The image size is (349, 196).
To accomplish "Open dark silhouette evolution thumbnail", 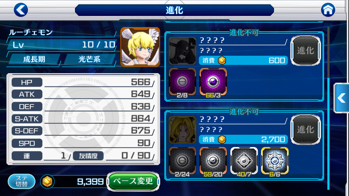I will pyautogui.click(x=183, y=51).
